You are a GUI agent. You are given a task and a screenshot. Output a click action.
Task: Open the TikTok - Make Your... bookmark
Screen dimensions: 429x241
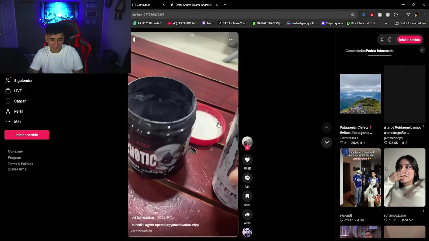(x=233, y=23)
